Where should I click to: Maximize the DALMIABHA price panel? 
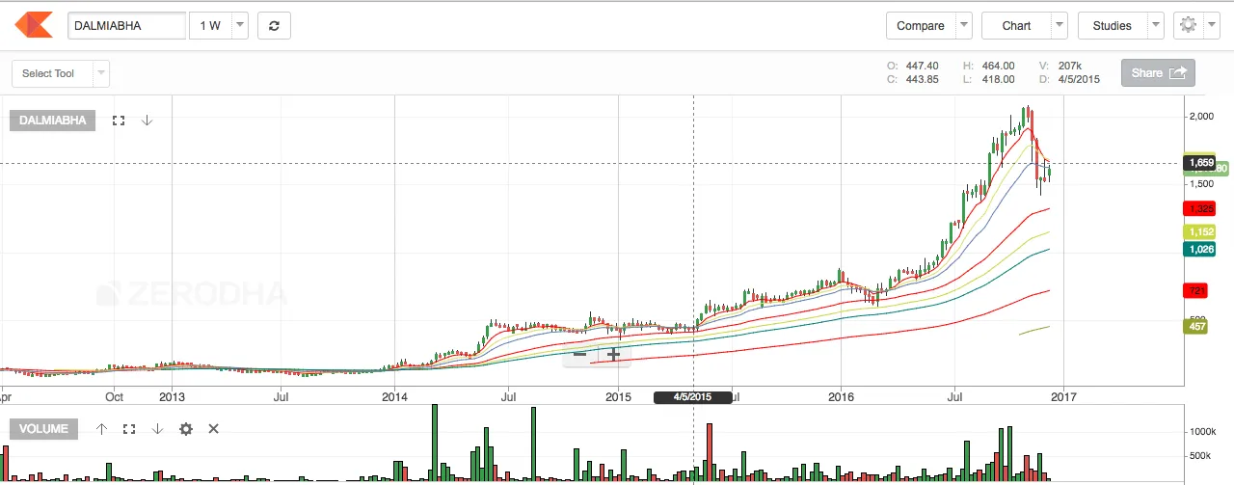(119, 121)
